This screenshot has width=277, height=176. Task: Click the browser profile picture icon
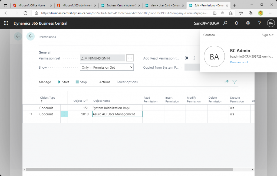[260, 13]
